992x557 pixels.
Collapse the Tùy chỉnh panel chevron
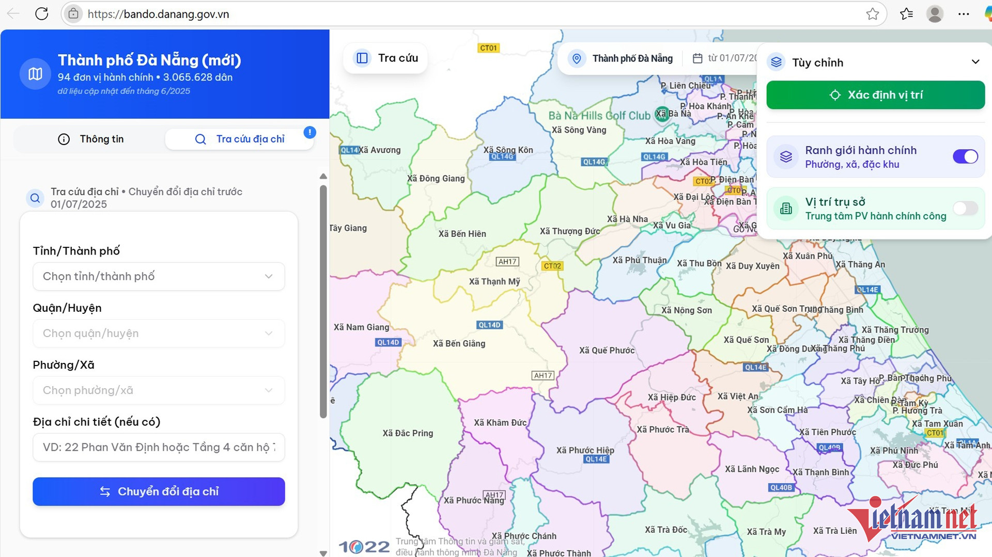tap(975, 62)
